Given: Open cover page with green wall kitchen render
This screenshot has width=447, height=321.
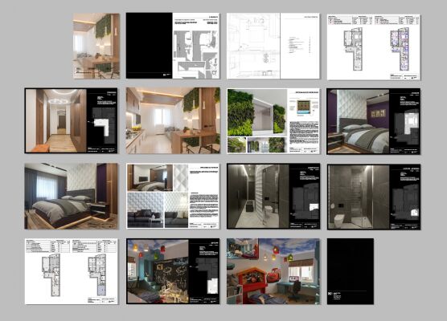Looking at the screenshot, I should (x=96, y=46).
